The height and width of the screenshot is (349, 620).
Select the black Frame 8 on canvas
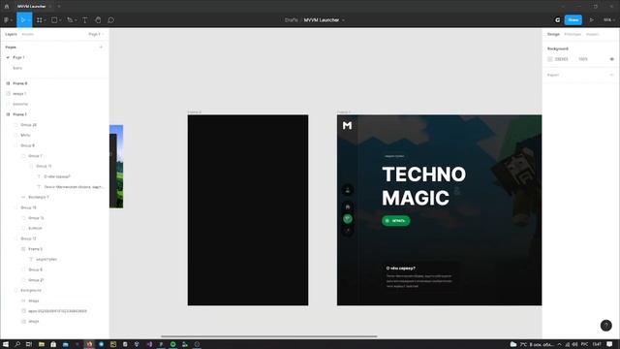pyautogui.click(x=248, y=210)
